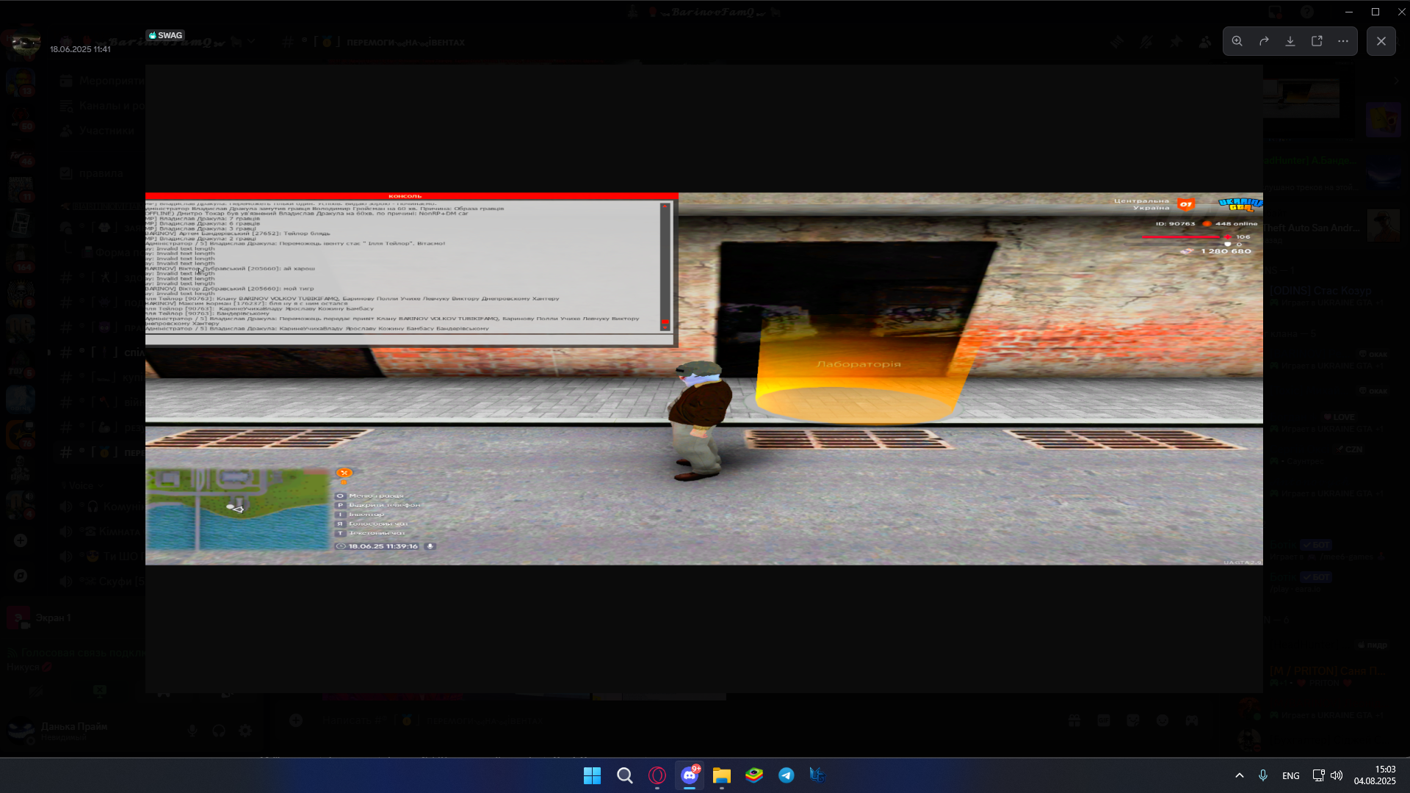Image resolution: width=1410 pixels, height=793 pixels.
Task: Toggle the dimmed Discord deafen headphones icon
Action: (x=219, y=731)
